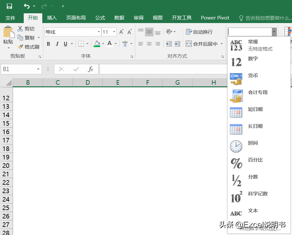The image size is (292, 235).
Task: Open the 复制 dropdown arrow
Action: click(39, 38)
